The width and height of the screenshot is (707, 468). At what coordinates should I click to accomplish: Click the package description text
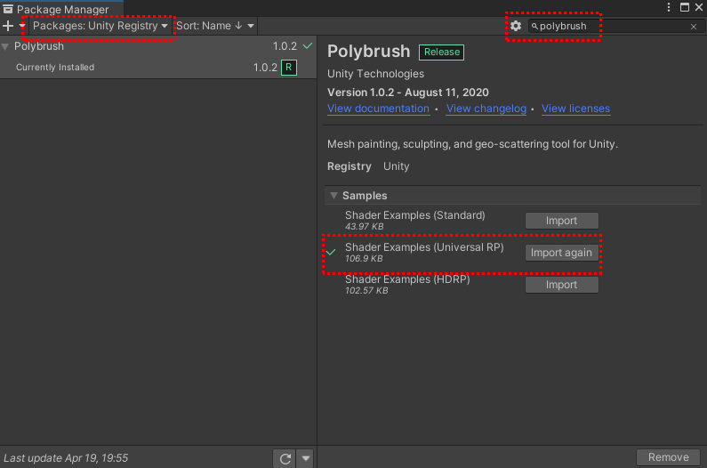472,144
